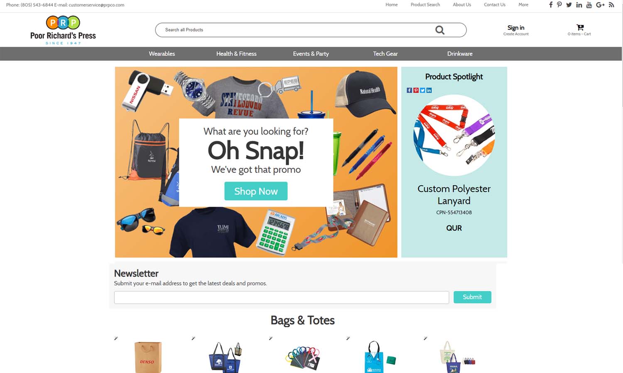Screen dimensions: 623x373
Task: Share spotlight product on Pinterest
Action: (416, 90)
